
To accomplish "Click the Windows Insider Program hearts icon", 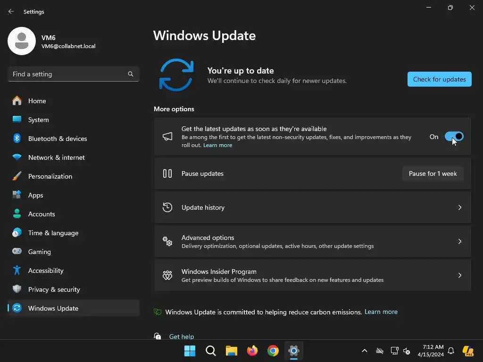I will pos(167,275).
